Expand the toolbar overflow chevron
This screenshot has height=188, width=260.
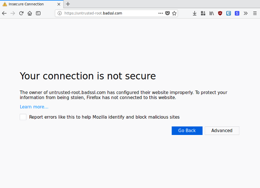[x=246, y=13]
